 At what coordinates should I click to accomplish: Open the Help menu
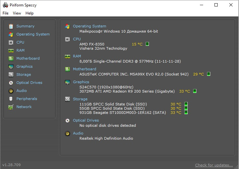click(29, 13)
